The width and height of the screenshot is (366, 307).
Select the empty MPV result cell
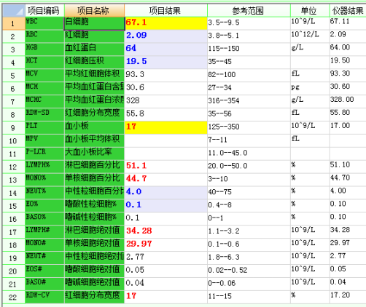pyautogui.click(x=166, y=140)
